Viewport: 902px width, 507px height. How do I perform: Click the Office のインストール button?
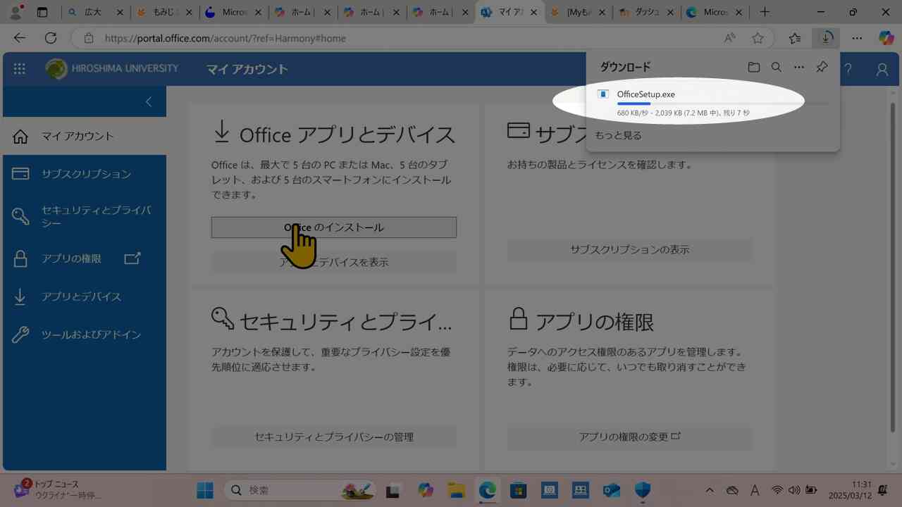point(333,227)
